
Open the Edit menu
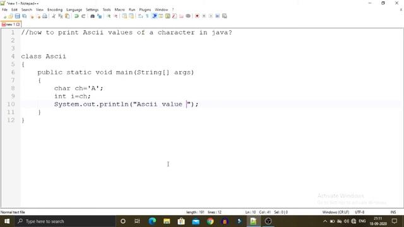point(15,9)
